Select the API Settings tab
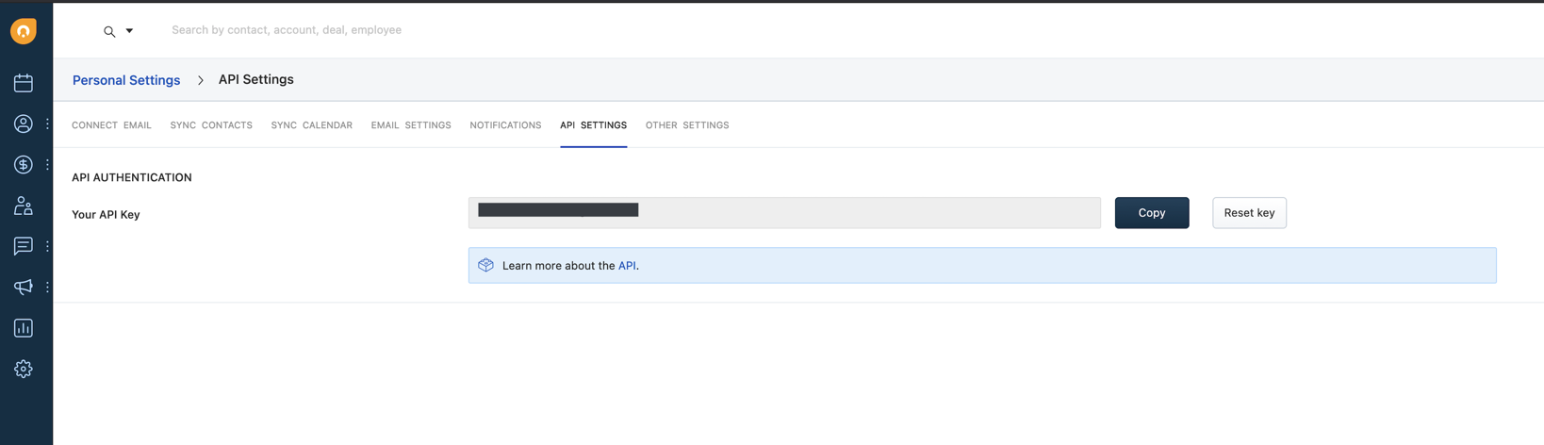Screen dimensions: 1544x445 click(593, 125)
